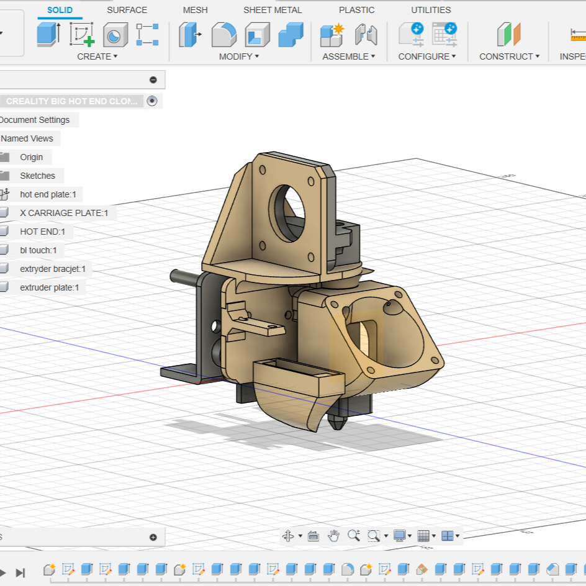Open the Grid and Snaps dropdown arrow

tap(433, 535)
